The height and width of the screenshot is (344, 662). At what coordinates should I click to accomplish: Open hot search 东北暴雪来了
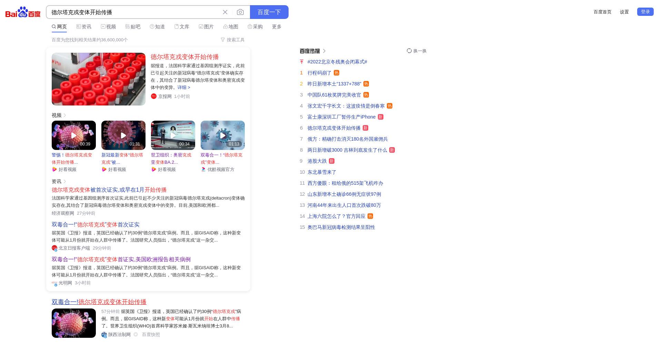tap(322, 172)
